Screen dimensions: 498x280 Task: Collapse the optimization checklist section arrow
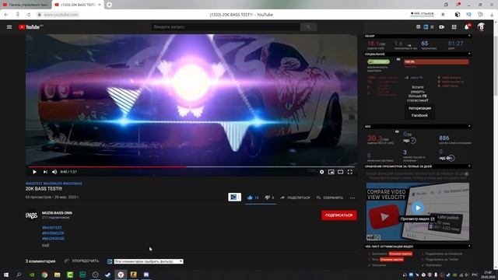pos(469,247)
